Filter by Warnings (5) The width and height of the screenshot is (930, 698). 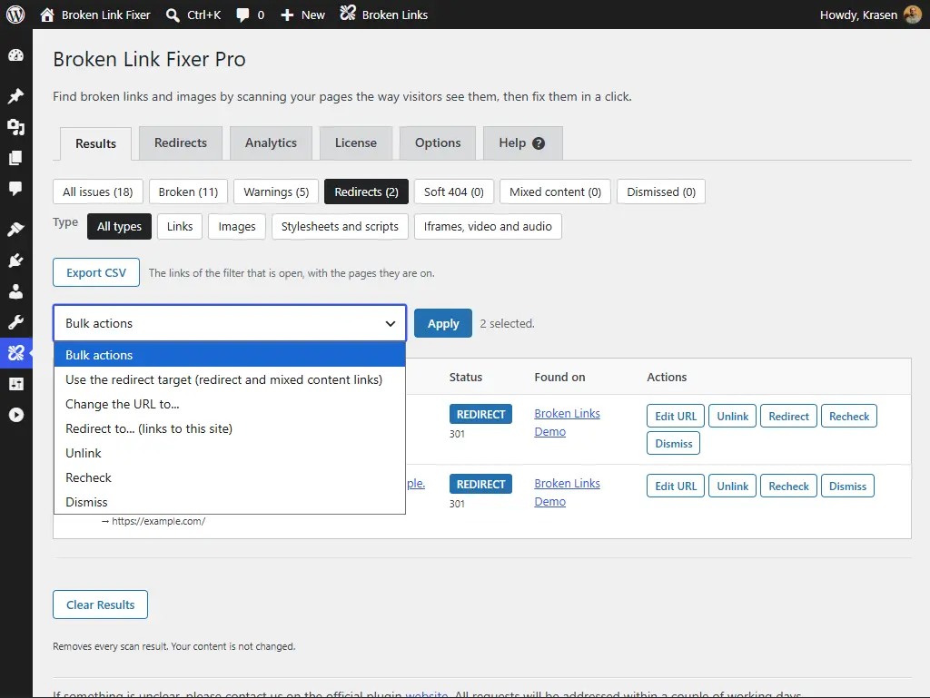coord(276,192)
